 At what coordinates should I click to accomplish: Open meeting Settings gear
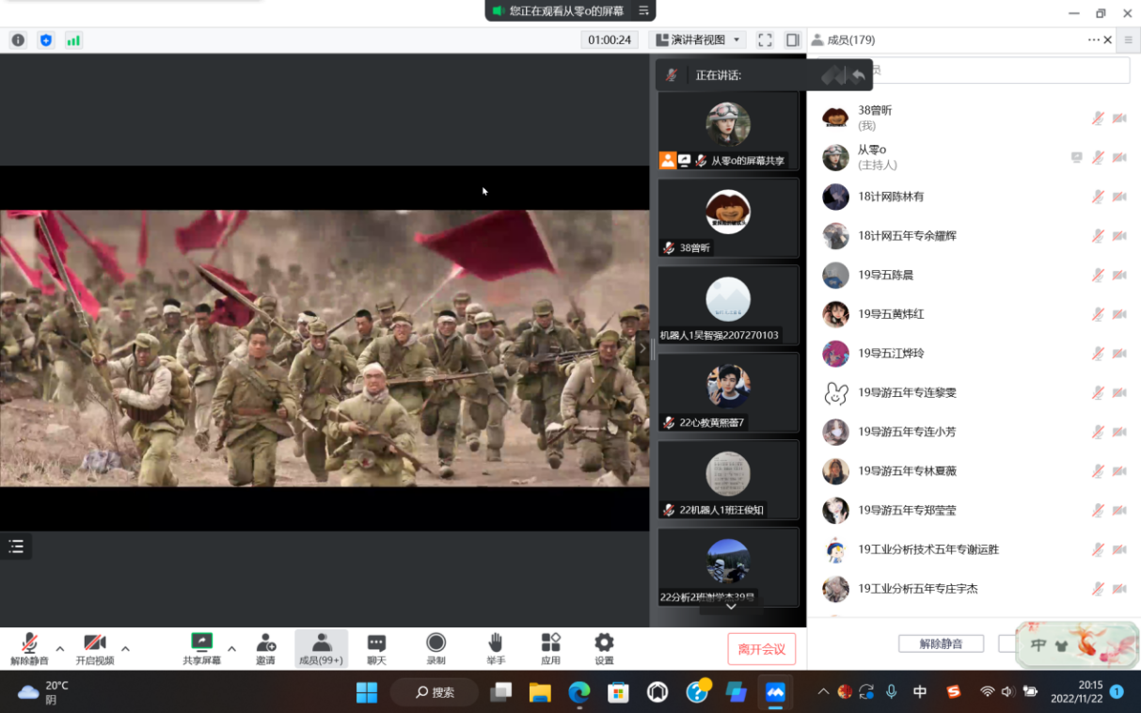coord(604,648)
